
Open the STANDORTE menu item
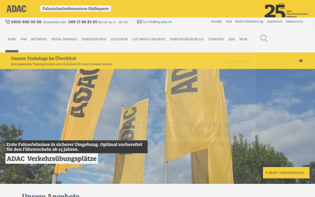[x=216, y=39]
